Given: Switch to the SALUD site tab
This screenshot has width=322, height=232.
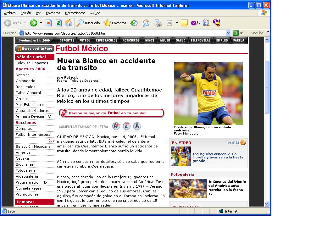Looking at the screenshot, I should [180, 41].
